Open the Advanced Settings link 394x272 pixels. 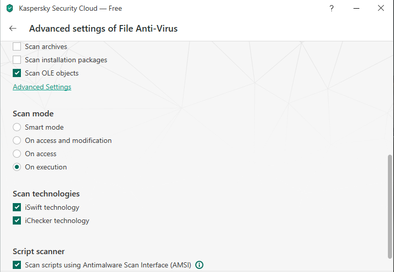[42, 87]
